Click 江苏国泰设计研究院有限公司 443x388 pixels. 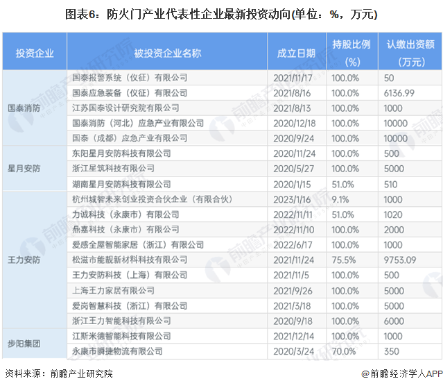125,108
